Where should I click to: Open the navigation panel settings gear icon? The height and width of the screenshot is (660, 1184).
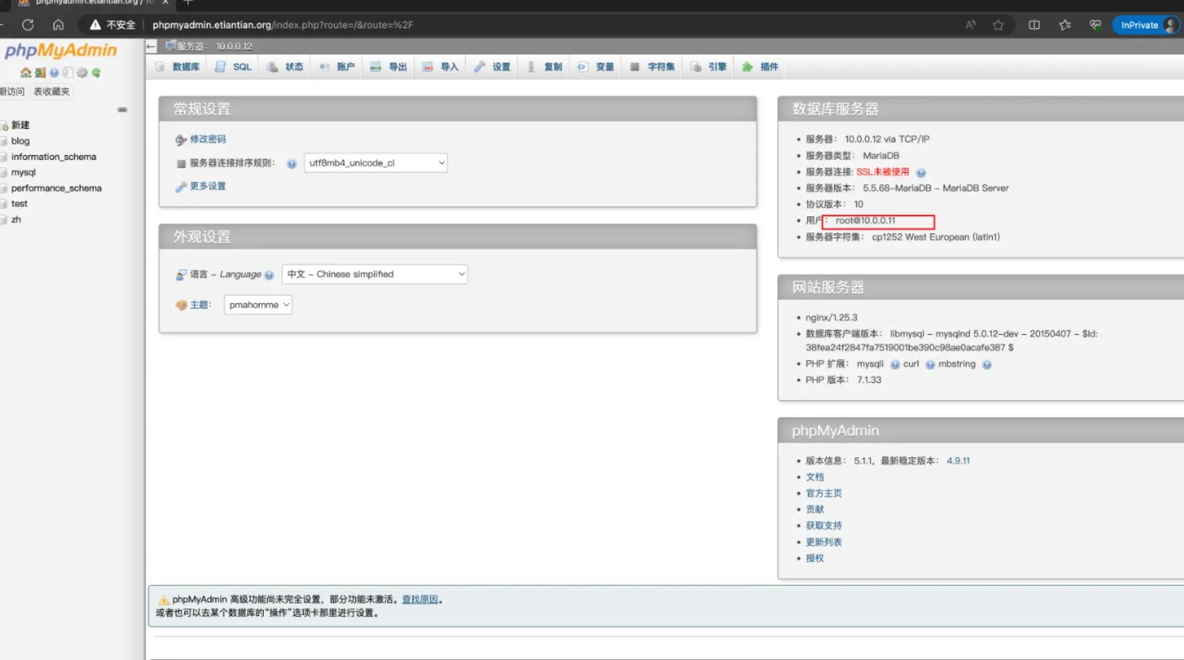point(82,73)
